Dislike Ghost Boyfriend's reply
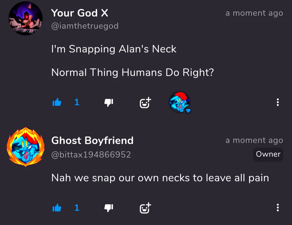Screen dimensions: 292x225 coord(109,208)
